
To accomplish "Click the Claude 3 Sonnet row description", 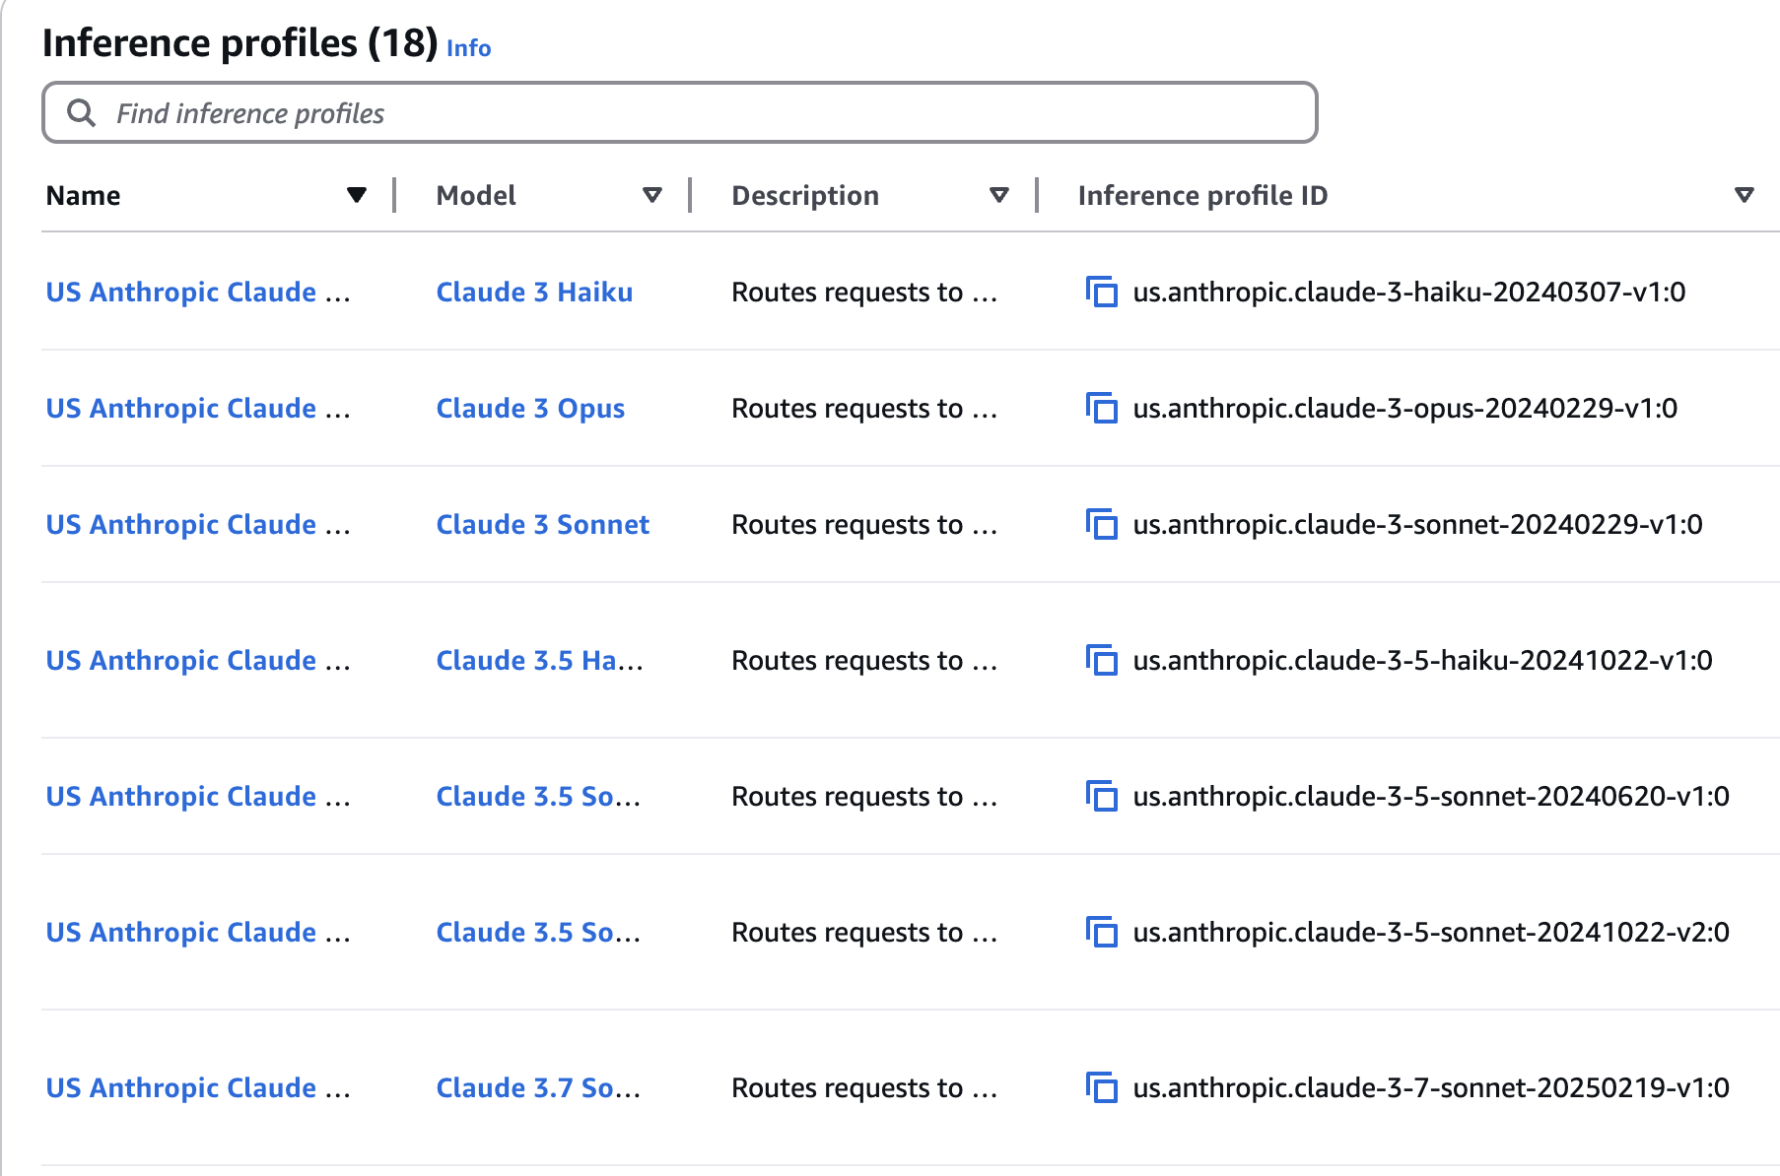I will [864, 524].
